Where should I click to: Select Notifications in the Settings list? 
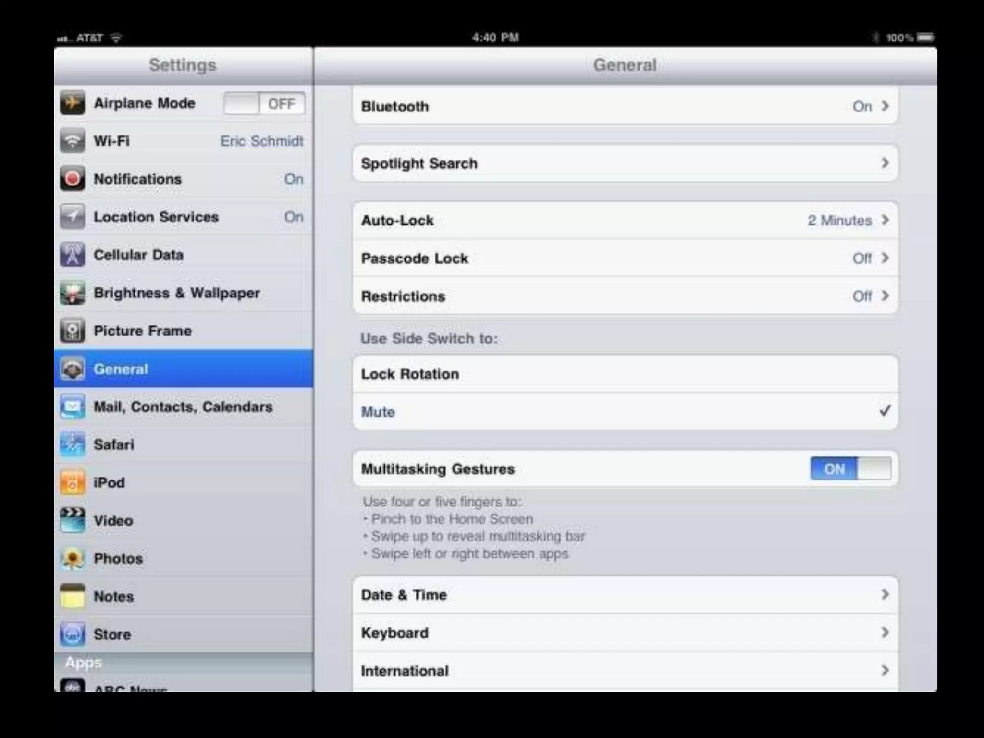[x=184, y=179]
